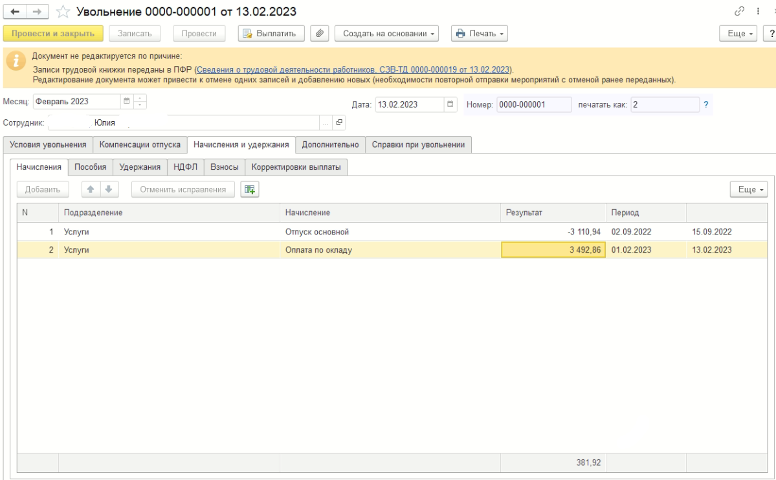
Task: Open top-right Еще dropdown menu
Action: [x=742, y=33]
